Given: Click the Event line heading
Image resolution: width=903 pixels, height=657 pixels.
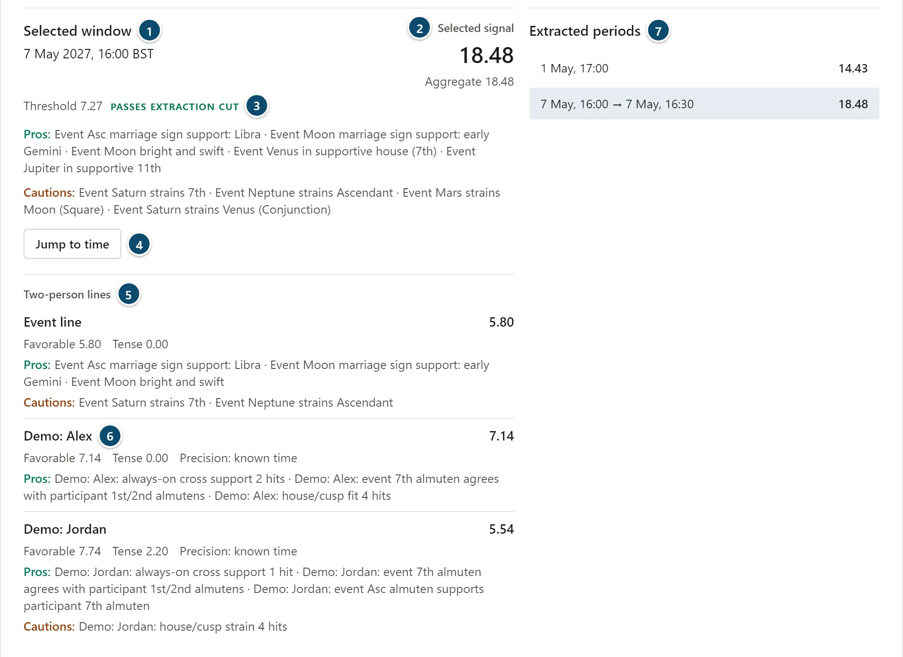Looking at the screenshot, I should pyautogui.click(x=53, y=322).
